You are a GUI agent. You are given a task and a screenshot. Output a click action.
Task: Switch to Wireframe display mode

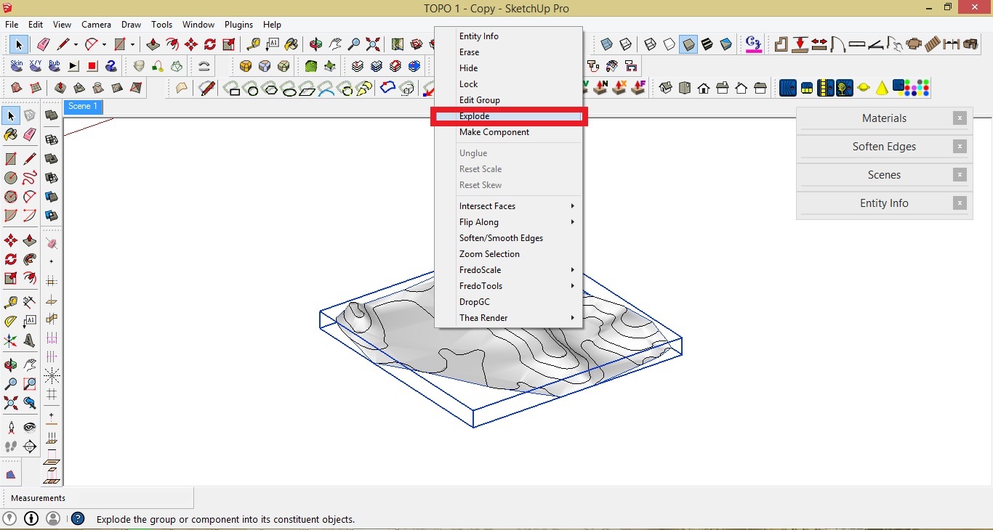650,44
